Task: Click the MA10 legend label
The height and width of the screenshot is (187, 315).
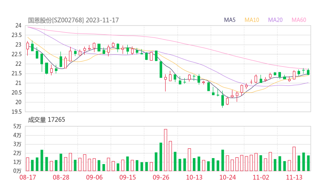Action: point(252,20)
